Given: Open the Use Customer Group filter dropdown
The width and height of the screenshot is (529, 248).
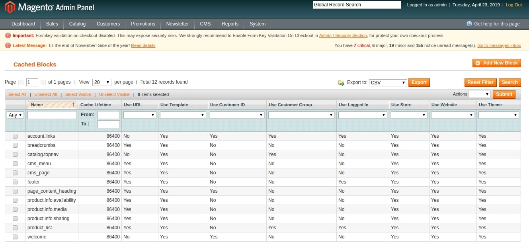Looking at the screenshot, I should pos(301,115).
